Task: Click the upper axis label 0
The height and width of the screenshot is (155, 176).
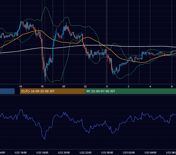Action: [x=107, y=87]
